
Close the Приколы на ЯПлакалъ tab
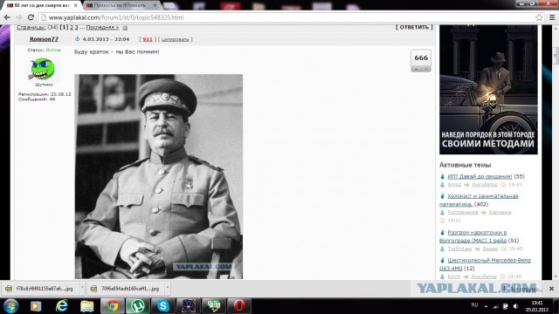click(x=155, y=5)
